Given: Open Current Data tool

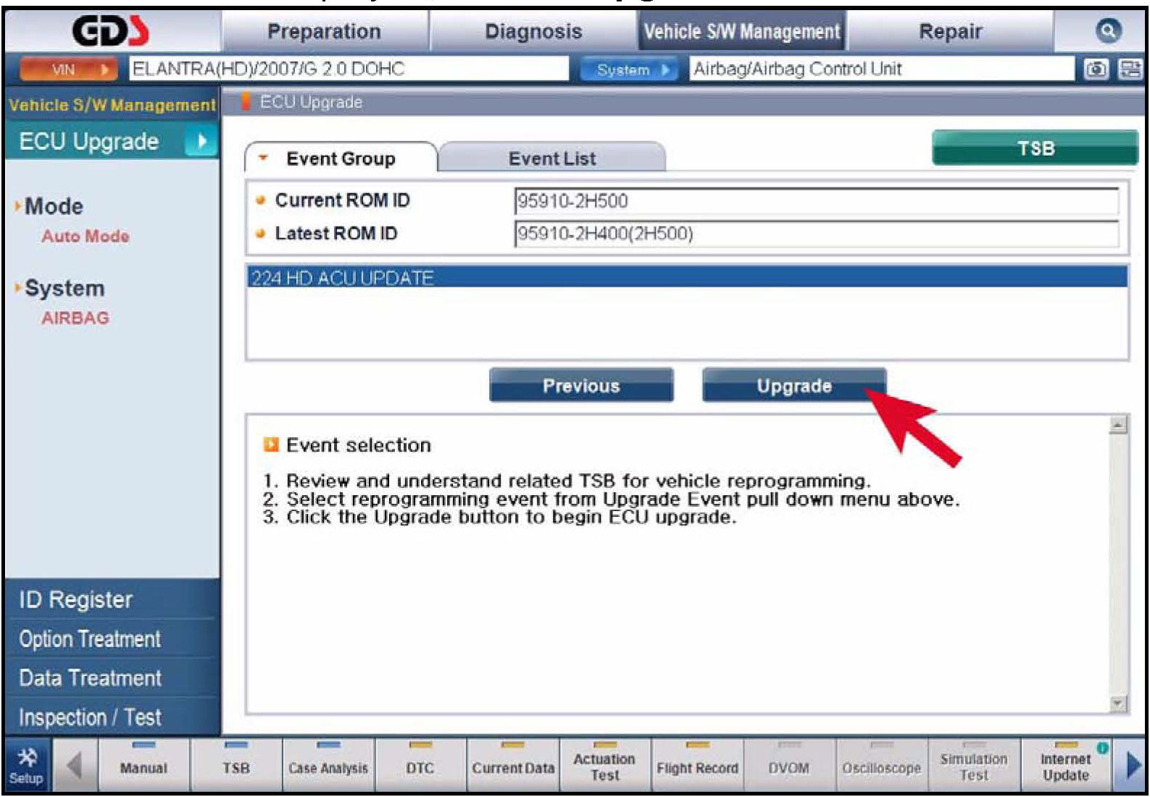Looking at the screenshot, I should (x=513, y=766).
